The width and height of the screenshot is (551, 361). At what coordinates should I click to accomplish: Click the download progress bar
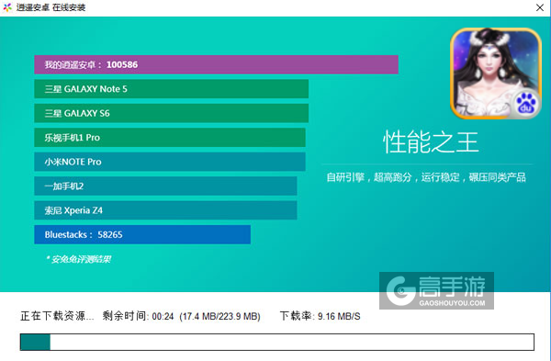pos(277,342)
